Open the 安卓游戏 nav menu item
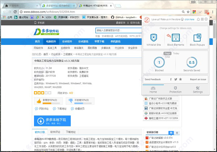The width and height of the screenshot is (217, 152). pyautogui.click(x=83, y=42)
